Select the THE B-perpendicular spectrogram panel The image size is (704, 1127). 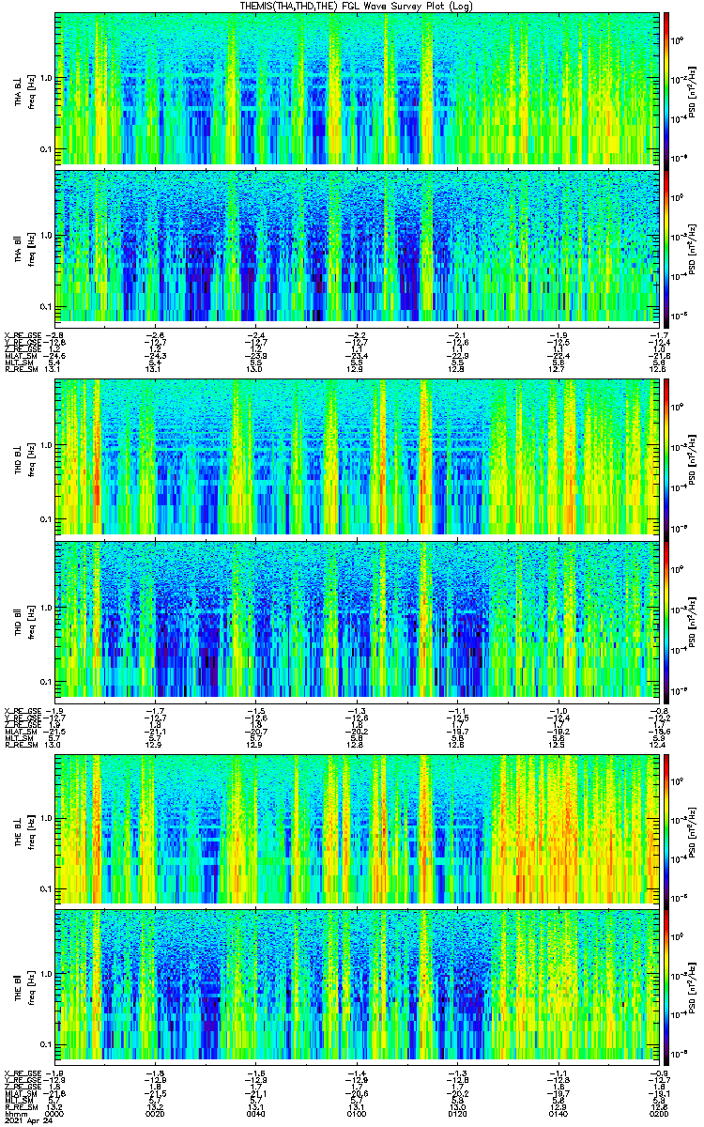click(x=357, y=827)
